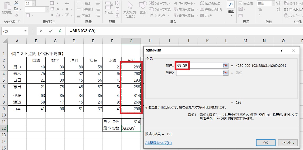Expand the Name Box dropdown arrow

tap(25, 31)
